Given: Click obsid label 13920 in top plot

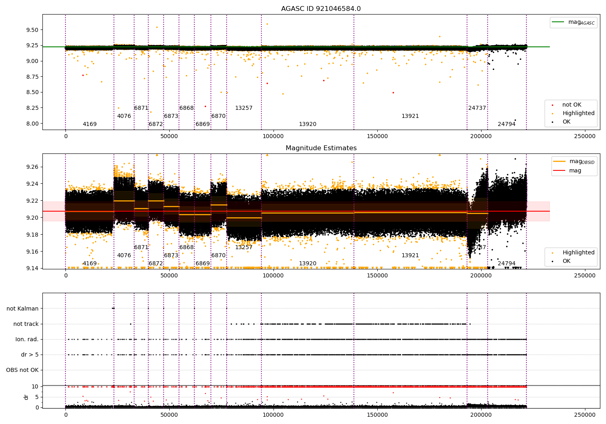Looking at the screenshot, I should click(308, 124).
